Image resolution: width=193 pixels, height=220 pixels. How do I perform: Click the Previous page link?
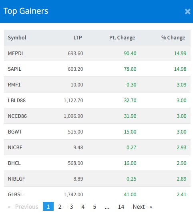pos(23,207)
